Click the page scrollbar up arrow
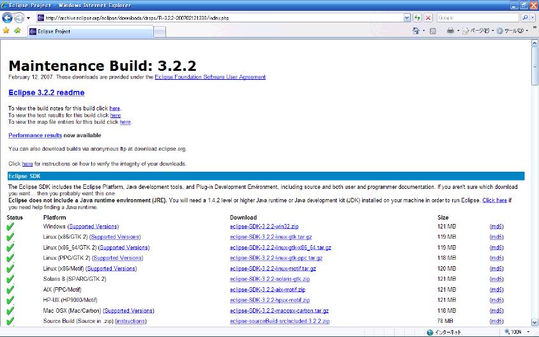The width and height of the screenshot is (539, 337). 535,43
